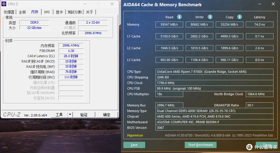Click CPU FSB value 99.9 MHz
280x153 pixels.
pos(214,89)
